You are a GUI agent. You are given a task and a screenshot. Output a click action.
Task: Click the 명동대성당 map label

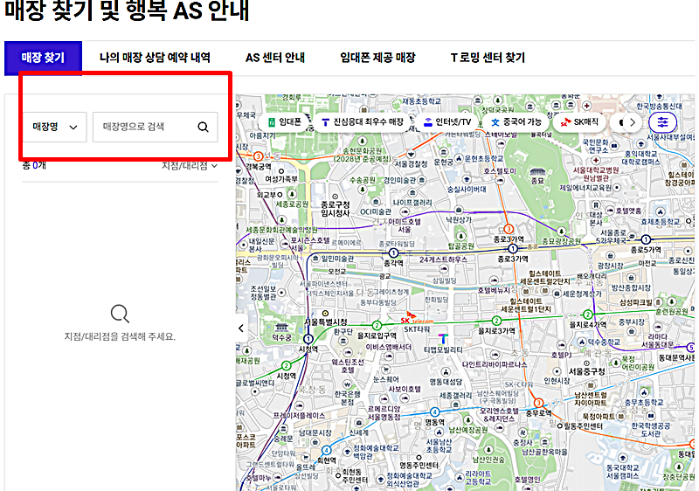pos(446,382)
